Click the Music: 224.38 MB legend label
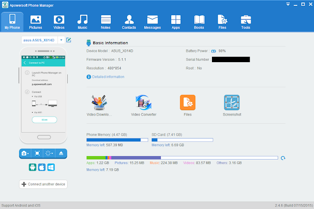Image resolution: width=314 pixels, height=209 pixels. coord(163,163)
